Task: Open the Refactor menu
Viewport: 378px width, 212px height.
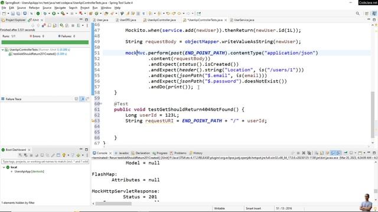Action: pos(34,8)
